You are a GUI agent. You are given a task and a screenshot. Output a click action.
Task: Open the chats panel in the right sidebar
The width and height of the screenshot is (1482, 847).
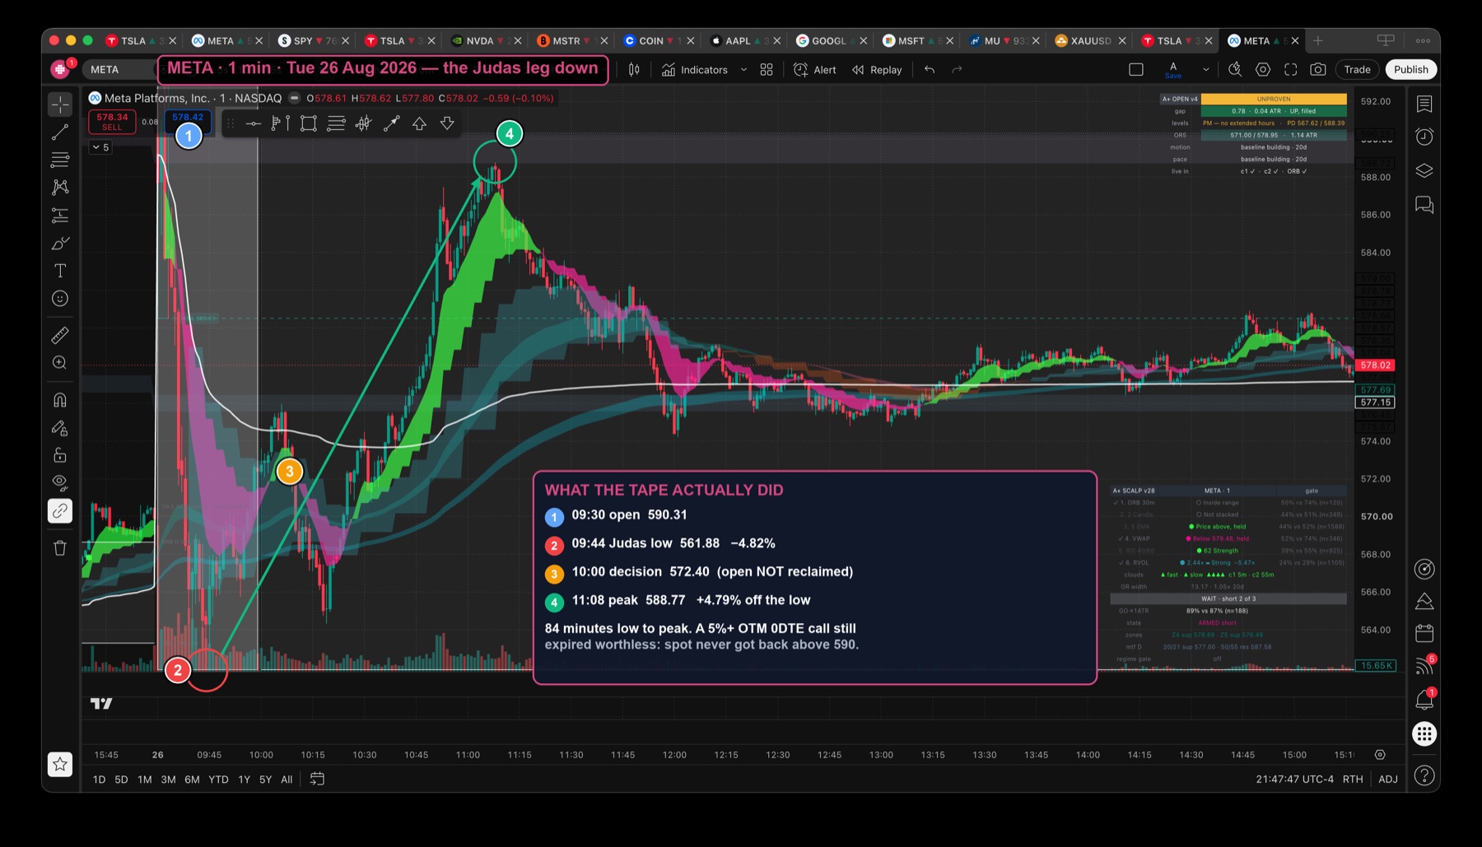[x=1424, y=204]
